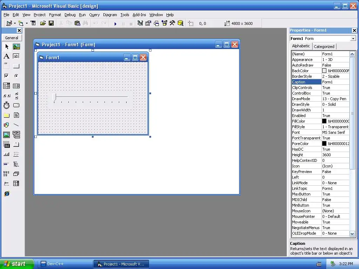The height and width of the screenshot is (269, 359).
Task: Click the FillColor black swatch
Action: 324,121
